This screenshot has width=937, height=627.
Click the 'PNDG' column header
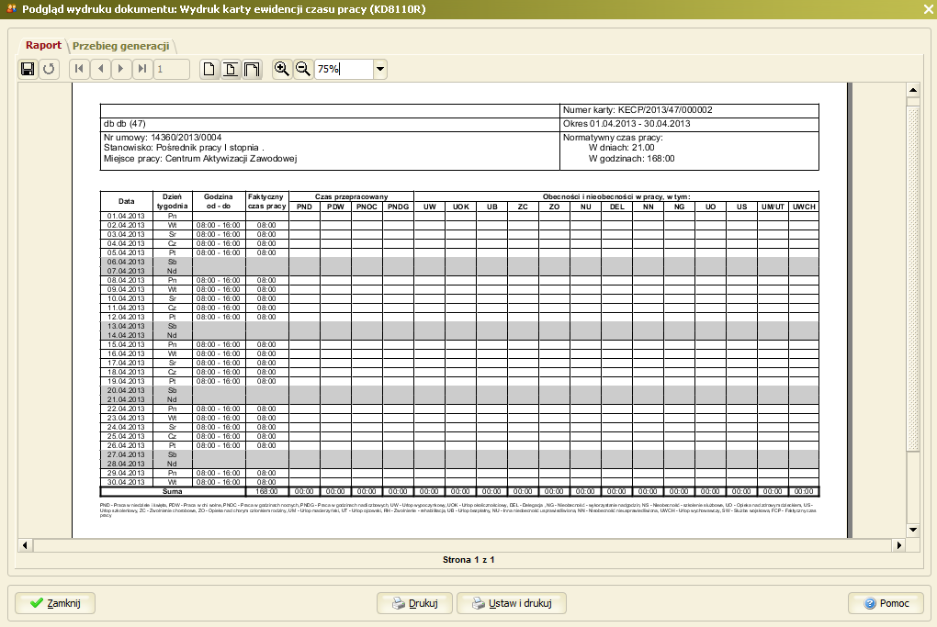pyautogui.click(x=398, y=207)
